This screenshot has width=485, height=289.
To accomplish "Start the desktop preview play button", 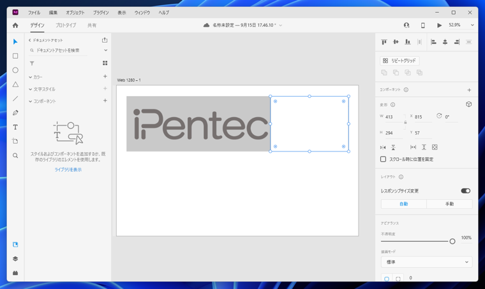I will (x=439, y=25).
